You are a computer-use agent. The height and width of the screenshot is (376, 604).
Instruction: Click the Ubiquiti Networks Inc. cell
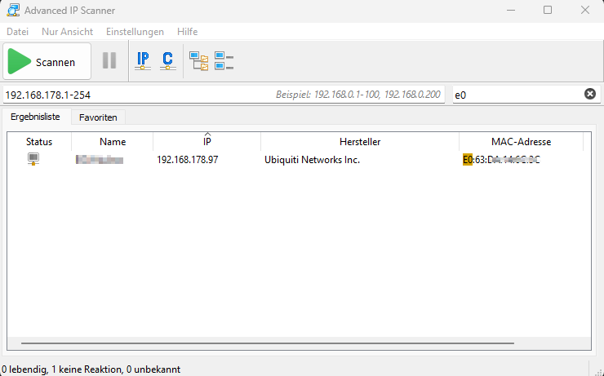312,160
